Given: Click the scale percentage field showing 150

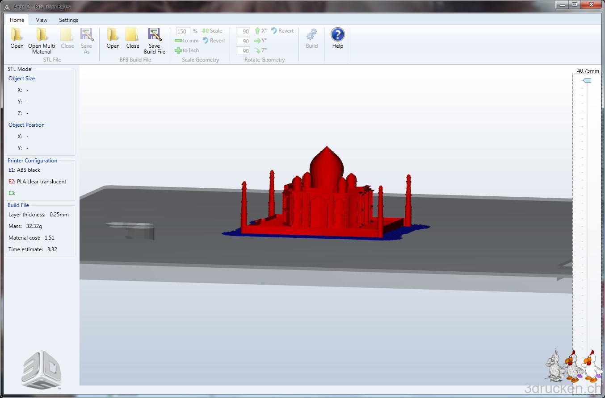Looking at the screenshot, I should coord(183,31).
